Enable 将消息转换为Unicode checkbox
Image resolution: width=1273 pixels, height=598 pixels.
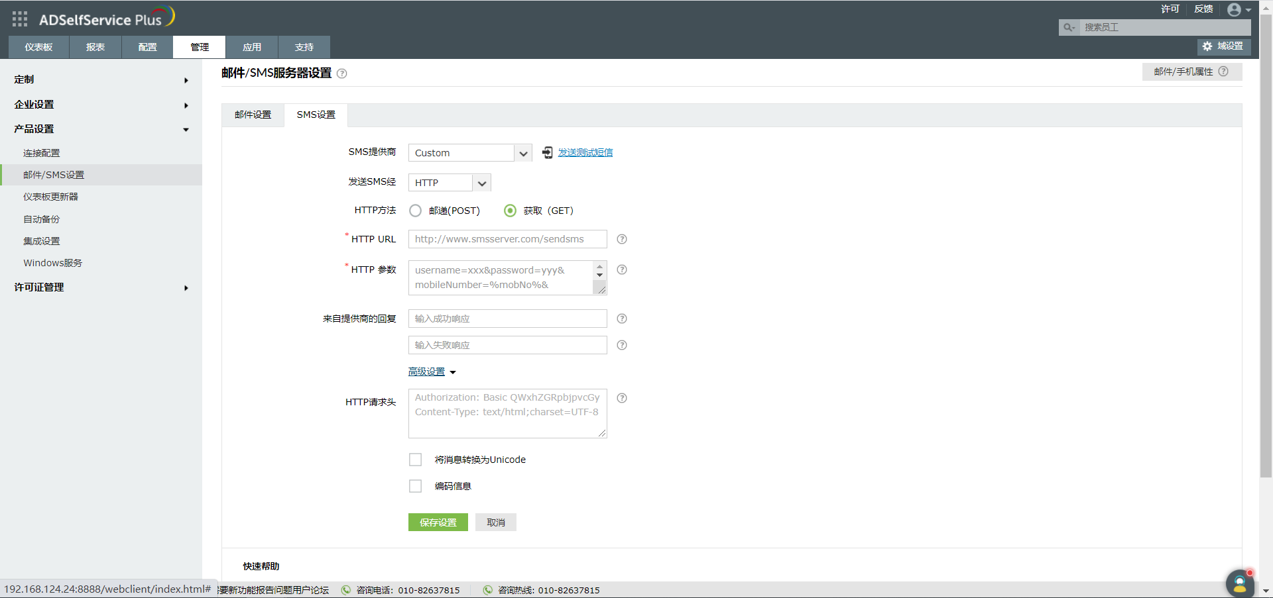tap(415, 459)
